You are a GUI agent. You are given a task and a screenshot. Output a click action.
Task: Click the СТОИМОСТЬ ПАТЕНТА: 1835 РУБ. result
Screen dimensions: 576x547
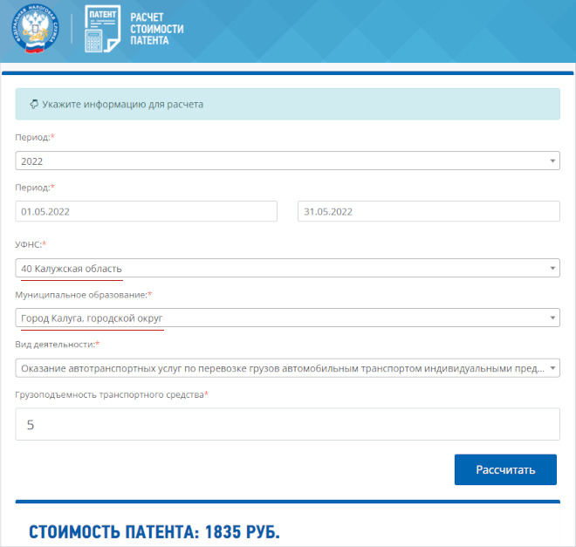click(x=154, y=532)
